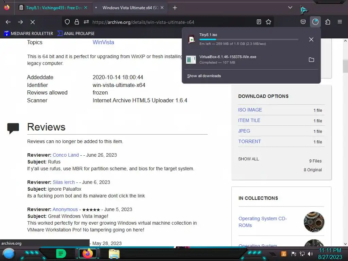Click the 8 Original text

[x=313, y=170]
